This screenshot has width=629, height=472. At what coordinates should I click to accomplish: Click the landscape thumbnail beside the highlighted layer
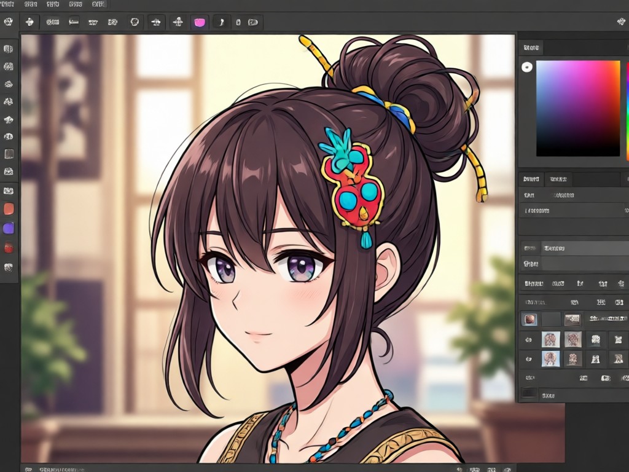(x=572, y=320)
